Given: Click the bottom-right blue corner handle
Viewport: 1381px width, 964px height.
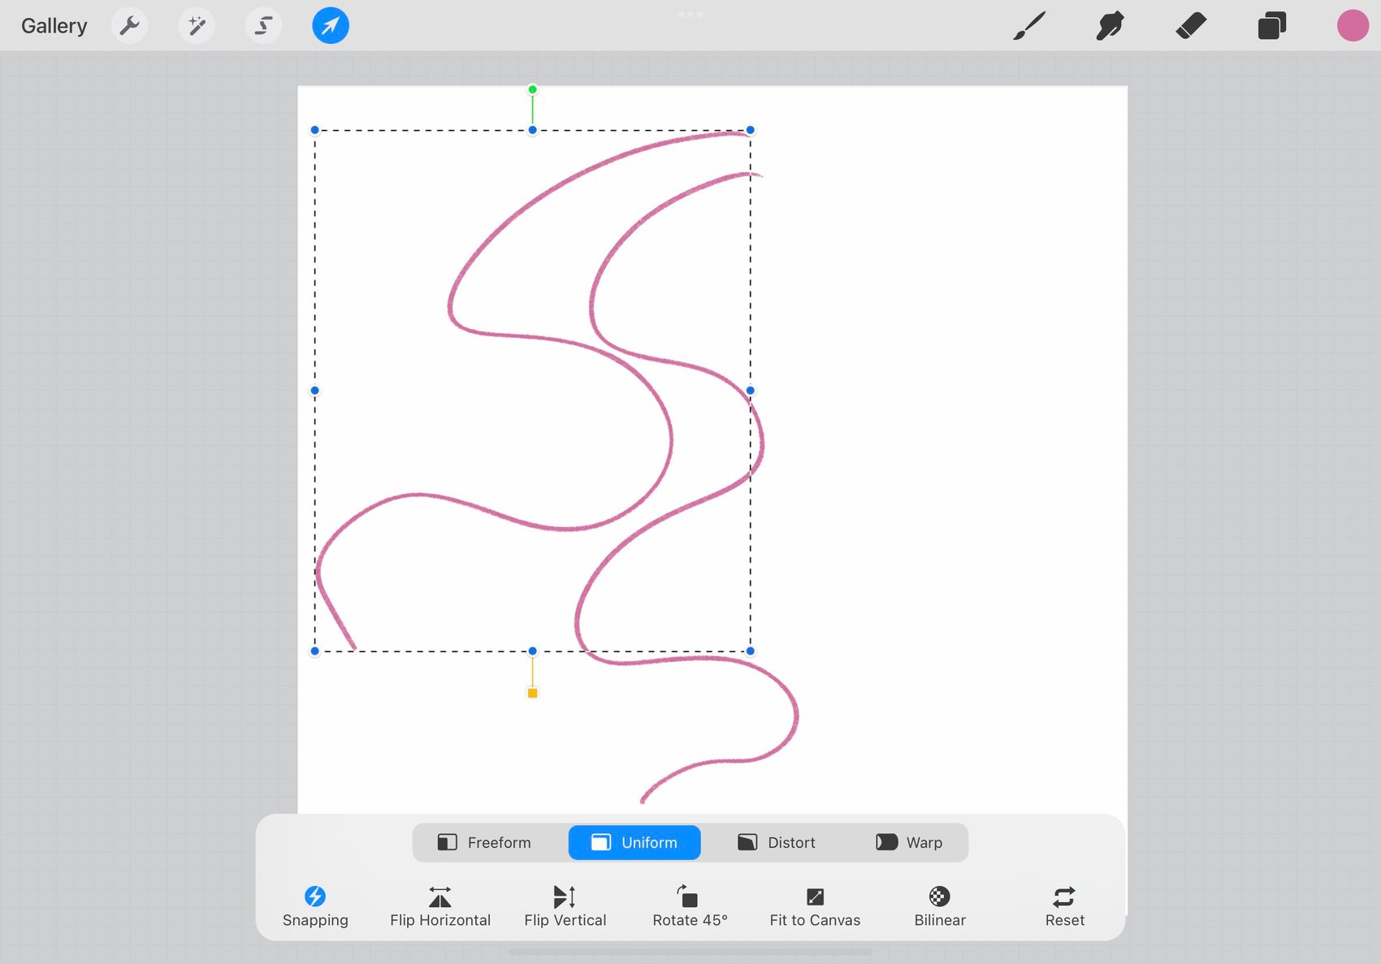Looking at the screenshot, I should pos(751,651).
